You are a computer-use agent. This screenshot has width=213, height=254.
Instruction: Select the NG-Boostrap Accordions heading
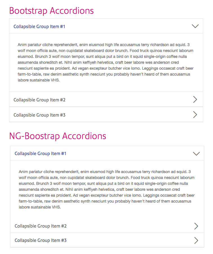(x=57, y=136)
